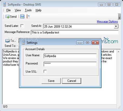Click the address book To... icon
123x111 pixels.
point(11,40)
